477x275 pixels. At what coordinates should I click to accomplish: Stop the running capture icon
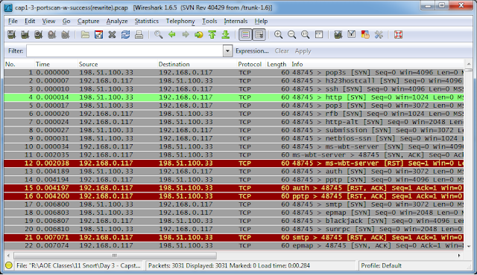tap(51, 35)
